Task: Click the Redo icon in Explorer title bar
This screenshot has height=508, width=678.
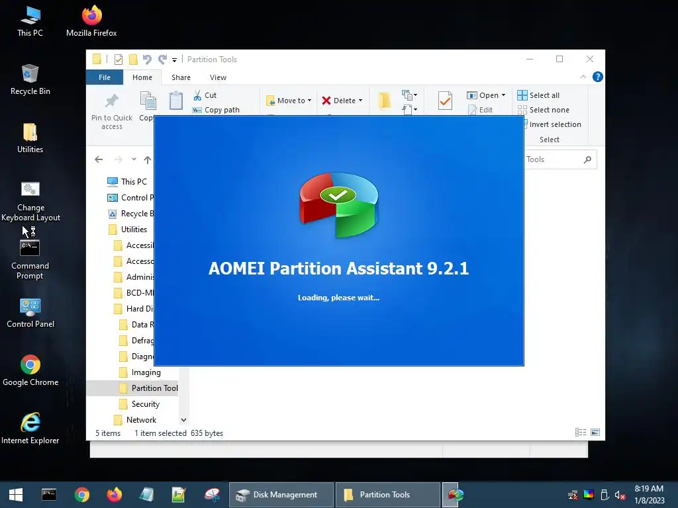Action: (162, 59)
